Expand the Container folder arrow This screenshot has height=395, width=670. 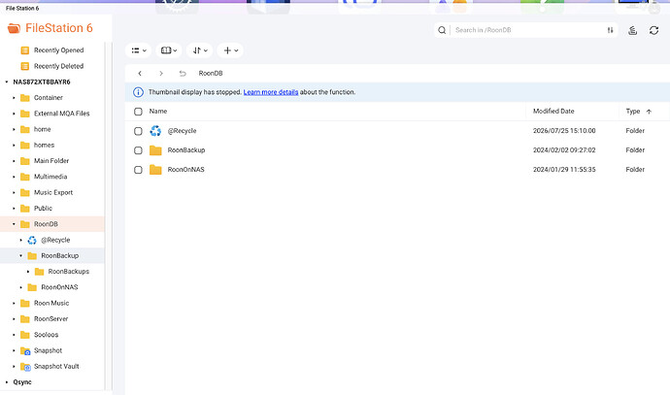point(14,98)
